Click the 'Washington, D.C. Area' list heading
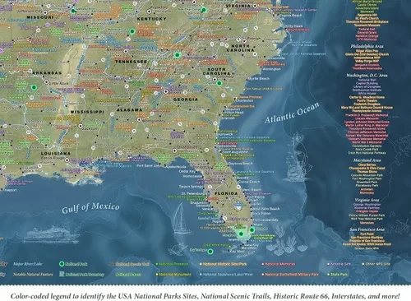This screenshot has height=301, width=411. (367, 75)
